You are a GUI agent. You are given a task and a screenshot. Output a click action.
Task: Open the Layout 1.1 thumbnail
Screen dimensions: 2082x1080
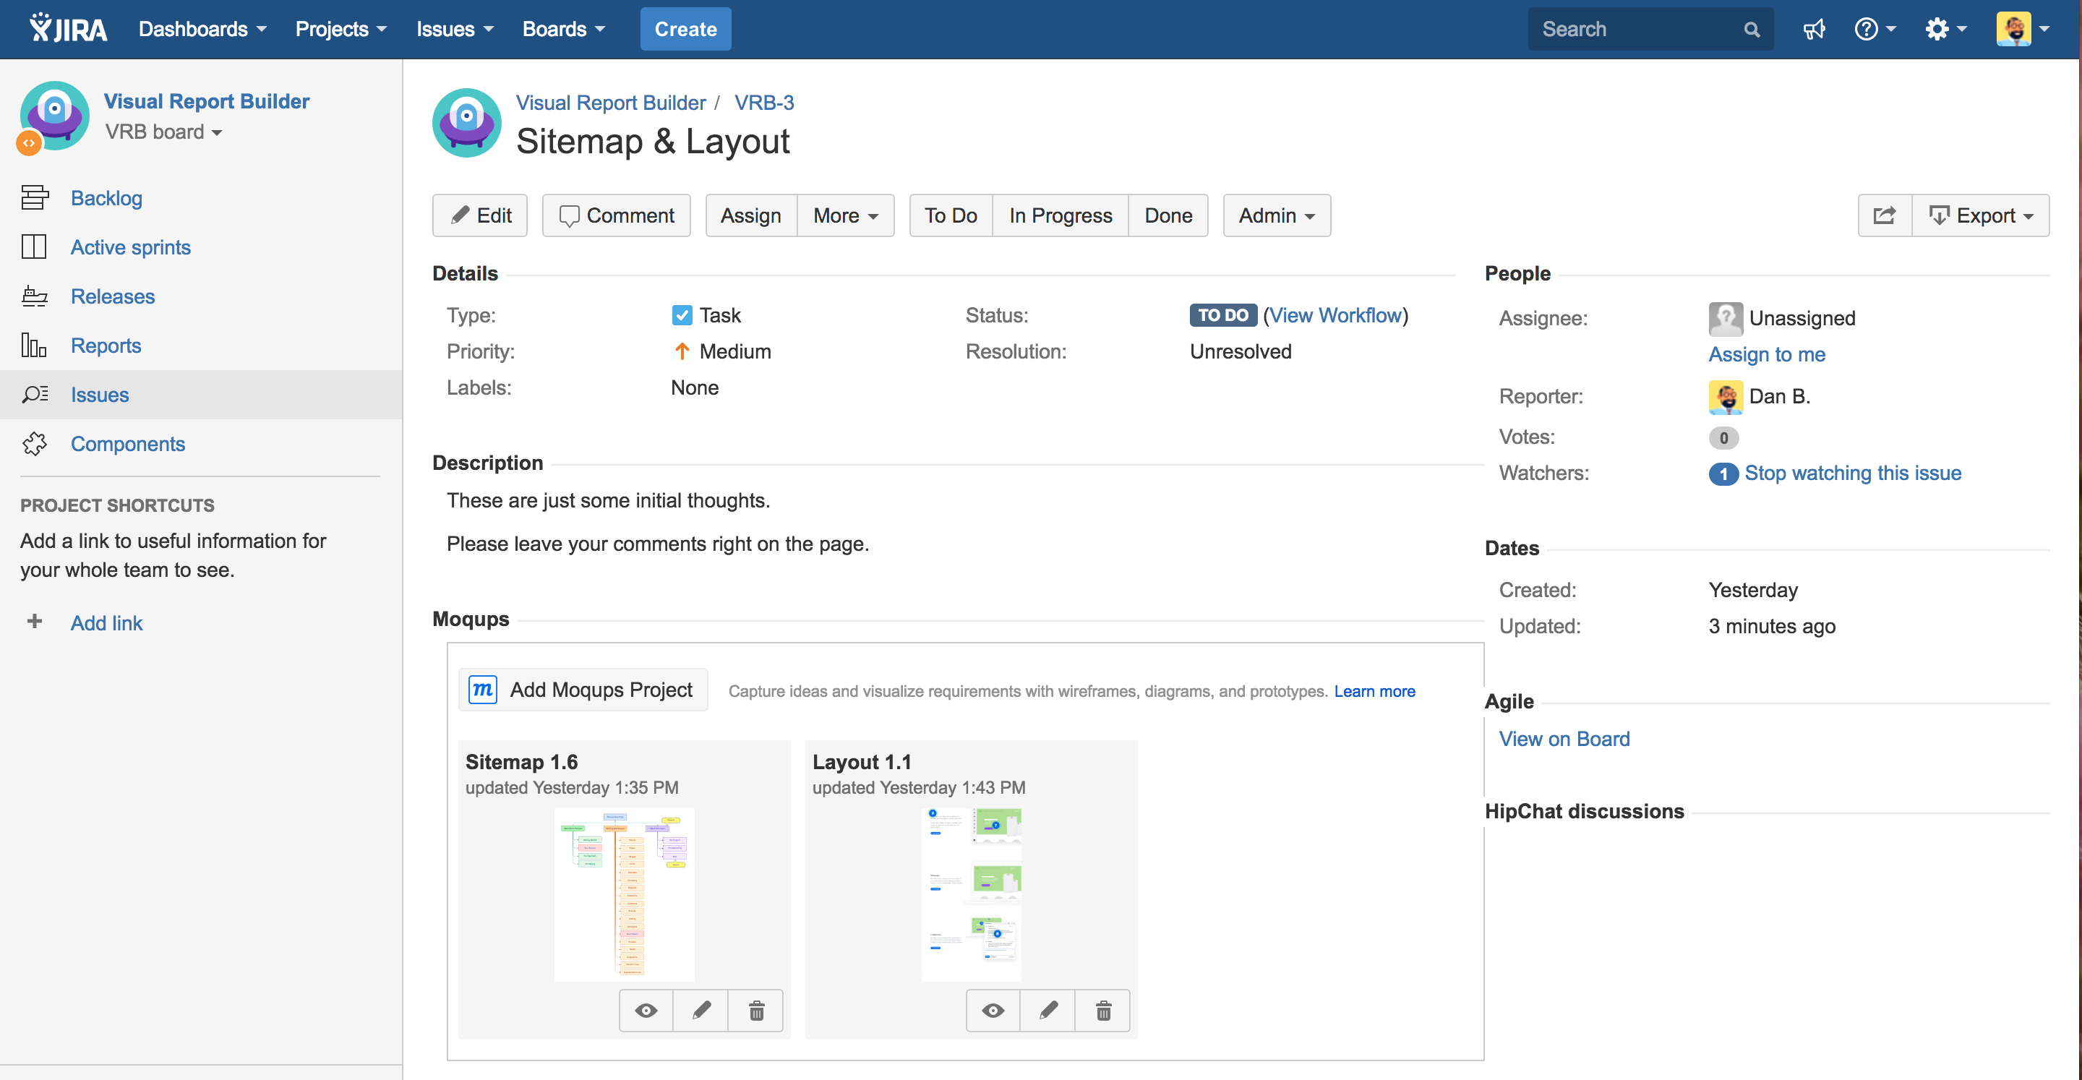(x=972, y=895)
